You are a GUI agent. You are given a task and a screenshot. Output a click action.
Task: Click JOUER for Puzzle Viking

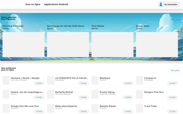point(128,97)
